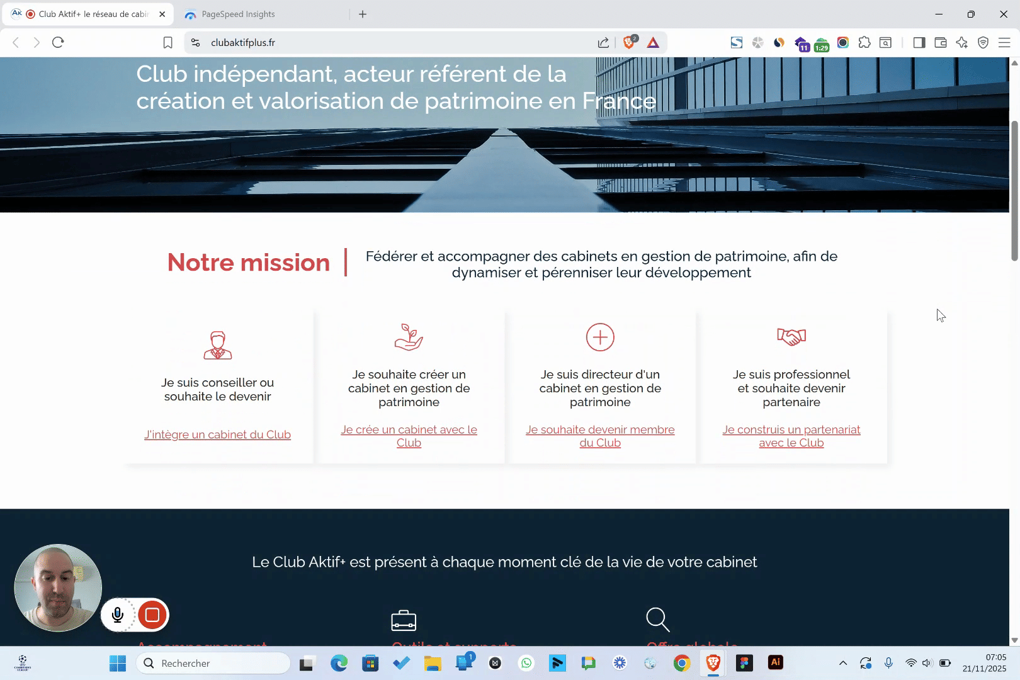This screenshot has height=680, width=1020.
Task: Click the page vertical scrollbar thumb
Action: pos(1014,189)
